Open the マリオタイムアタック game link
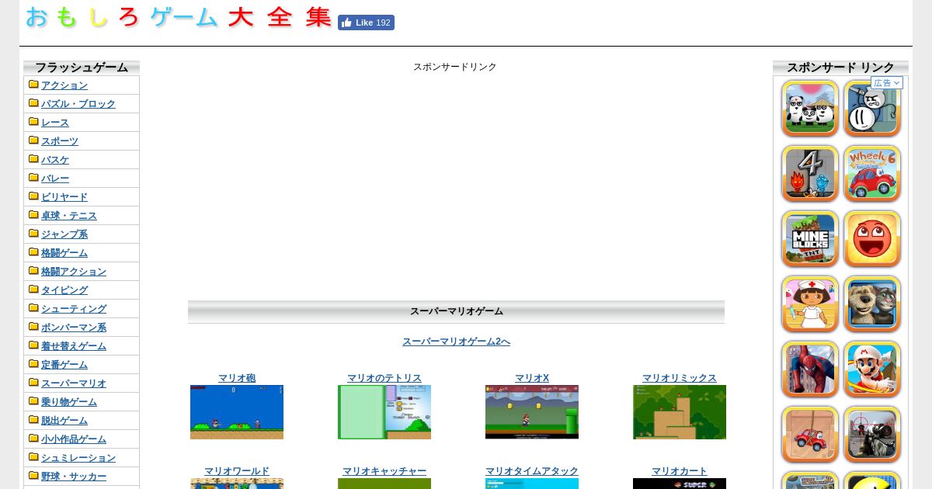The width and height of the screenshot is (932, 489). pos(532,471)
